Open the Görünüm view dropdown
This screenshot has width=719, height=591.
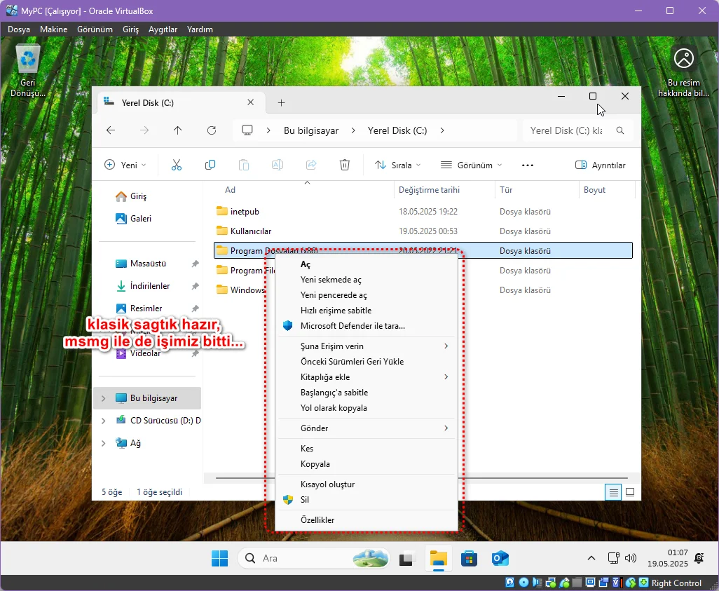pos(472,165)
